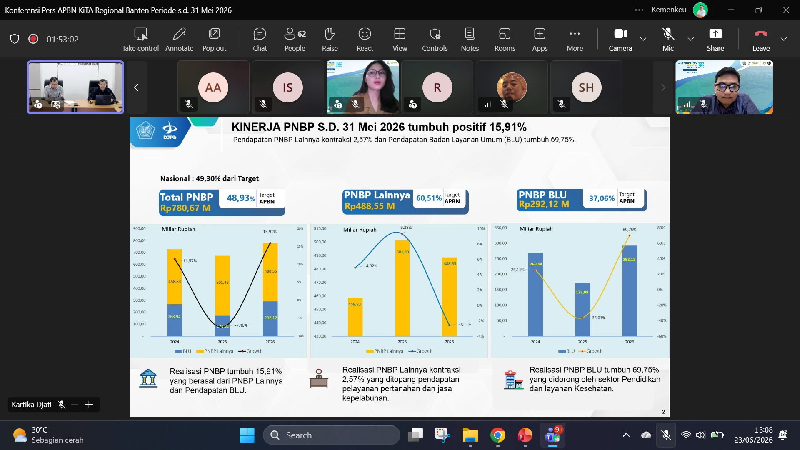Open the Apps button

[540, 40]
